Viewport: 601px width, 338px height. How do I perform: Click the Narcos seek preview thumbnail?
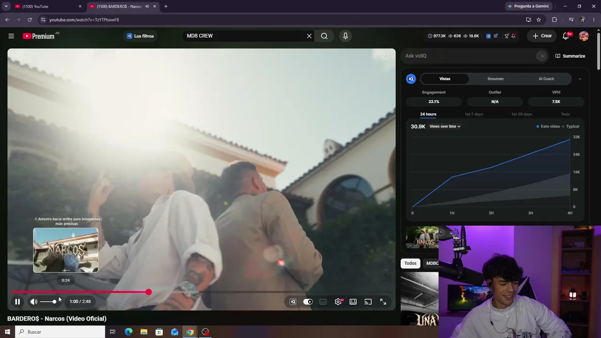pos(66,250)
